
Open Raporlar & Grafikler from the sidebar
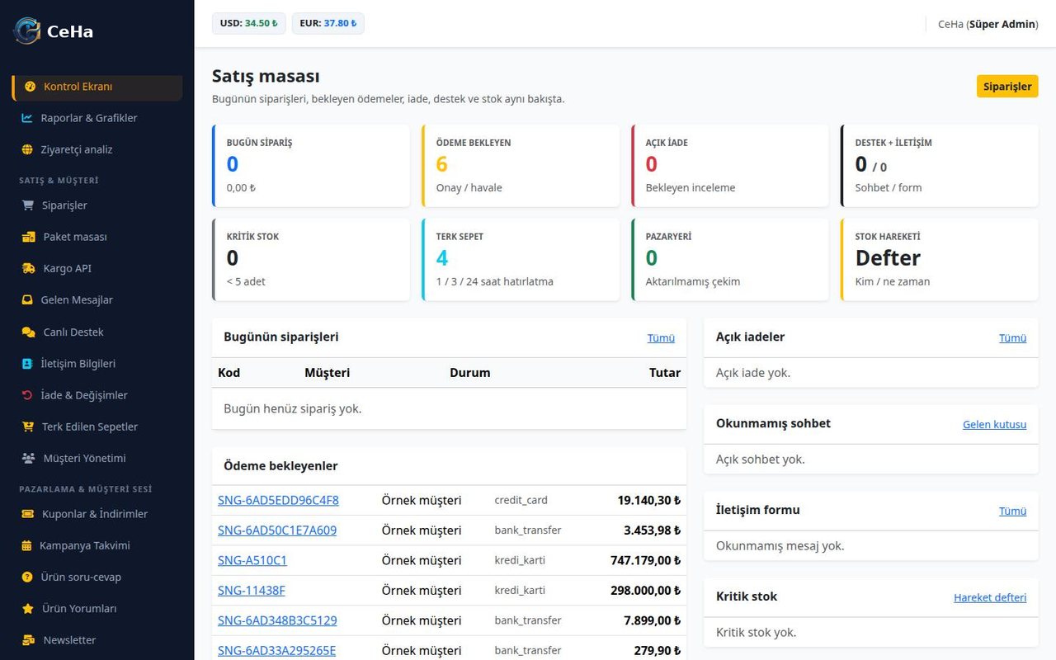pyautogui.click(x=97, y=118)
